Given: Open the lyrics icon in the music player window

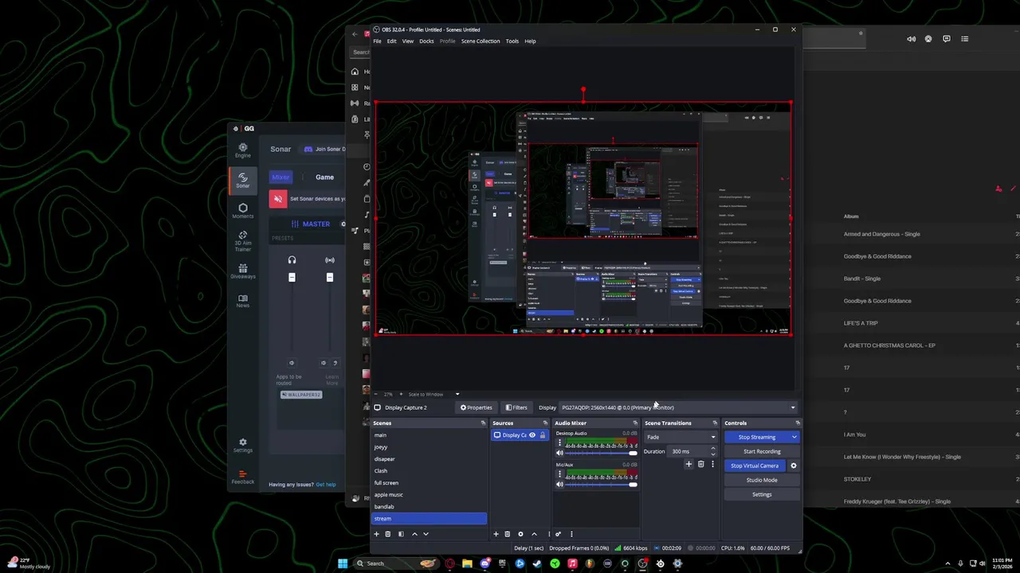Looking at the screenshot, I should (947, 38).
